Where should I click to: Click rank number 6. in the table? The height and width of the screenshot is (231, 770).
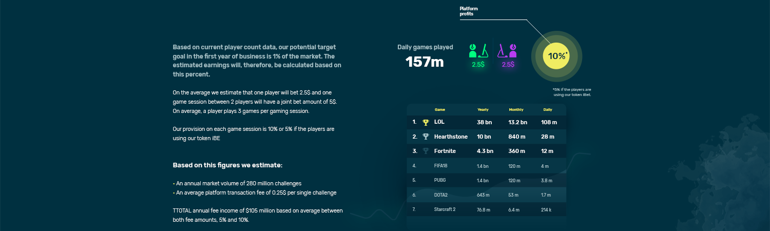pyautogui.click(x=414, y=195)
